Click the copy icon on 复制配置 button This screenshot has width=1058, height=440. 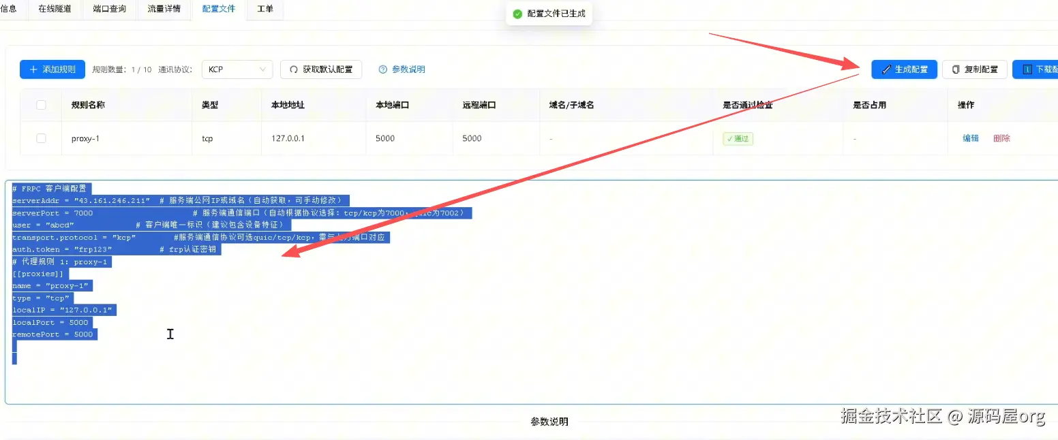click(956, 69)
